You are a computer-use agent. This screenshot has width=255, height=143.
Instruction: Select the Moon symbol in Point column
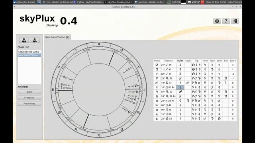click(x=157, y=70)
